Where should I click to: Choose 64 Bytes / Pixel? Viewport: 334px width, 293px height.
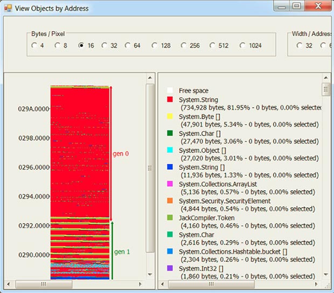tap(128, 45)
